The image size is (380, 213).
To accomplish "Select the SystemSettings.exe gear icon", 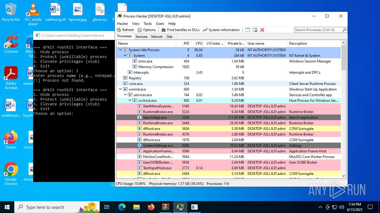I will pos(140,146).
